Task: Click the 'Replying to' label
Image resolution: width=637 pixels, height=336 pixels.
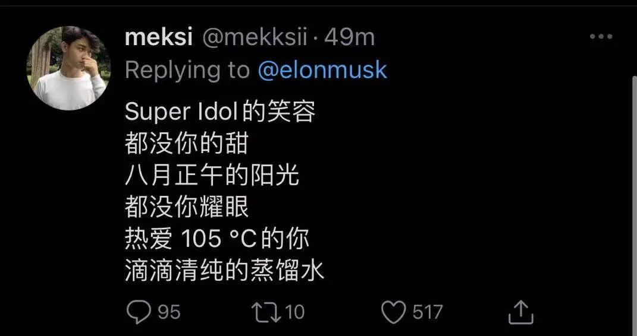Action: pyautogui.click(x=187, y=70)
